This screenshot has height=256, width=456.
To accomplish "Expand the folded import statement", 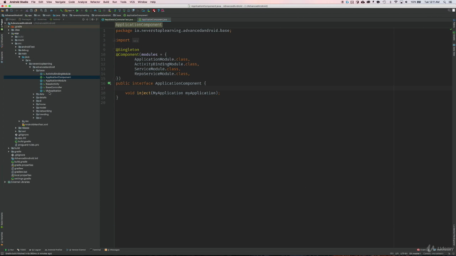I will pos(135,41).
